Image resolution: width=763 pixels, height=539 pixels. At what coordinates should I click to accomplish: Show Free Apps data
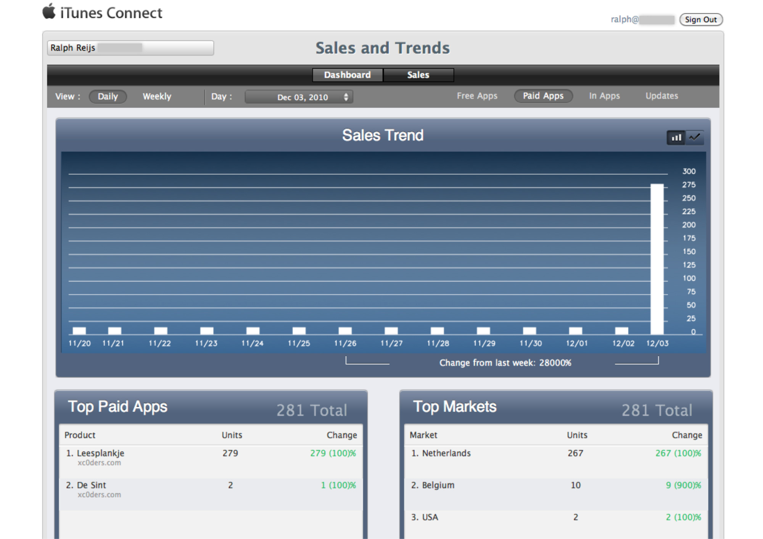[x=477, y=96]
